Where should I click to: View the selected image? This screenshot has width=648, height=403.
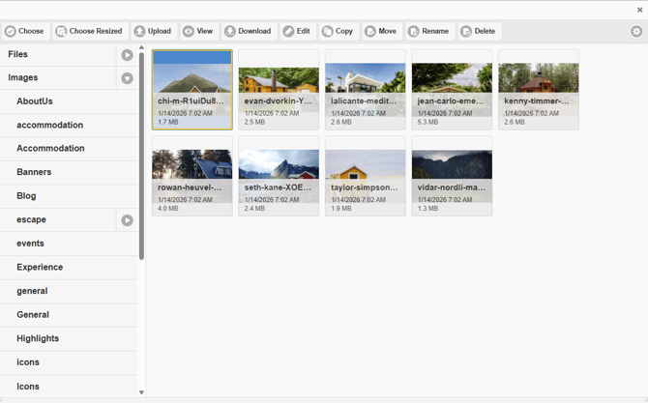click(199, 31)
